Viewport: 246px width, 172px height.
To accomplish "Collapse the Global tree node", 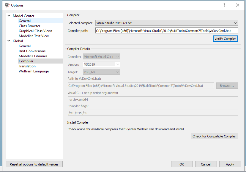I will click(9, 41).
